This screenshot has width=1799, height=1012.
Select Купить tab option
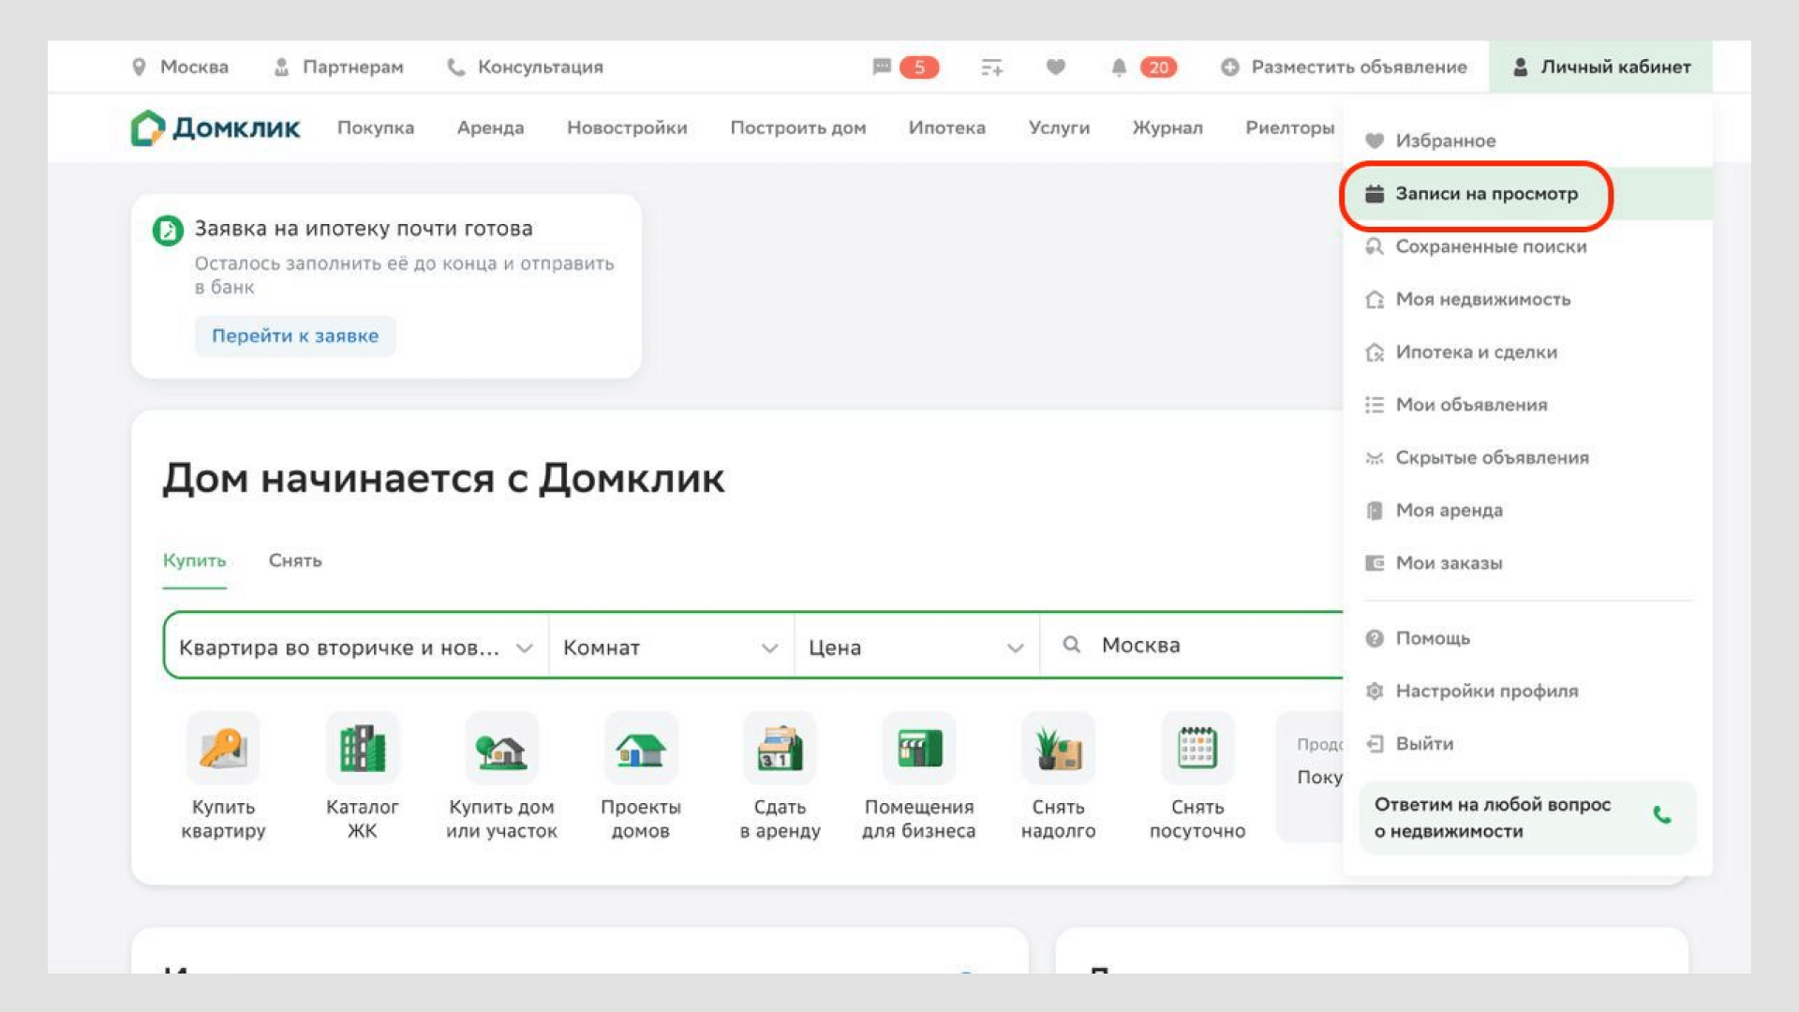point(194,559)
